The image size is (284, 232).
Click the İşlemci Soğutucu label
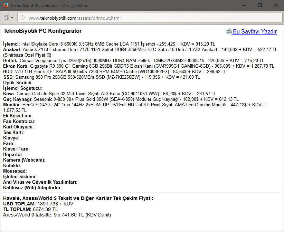coord(22,88)
